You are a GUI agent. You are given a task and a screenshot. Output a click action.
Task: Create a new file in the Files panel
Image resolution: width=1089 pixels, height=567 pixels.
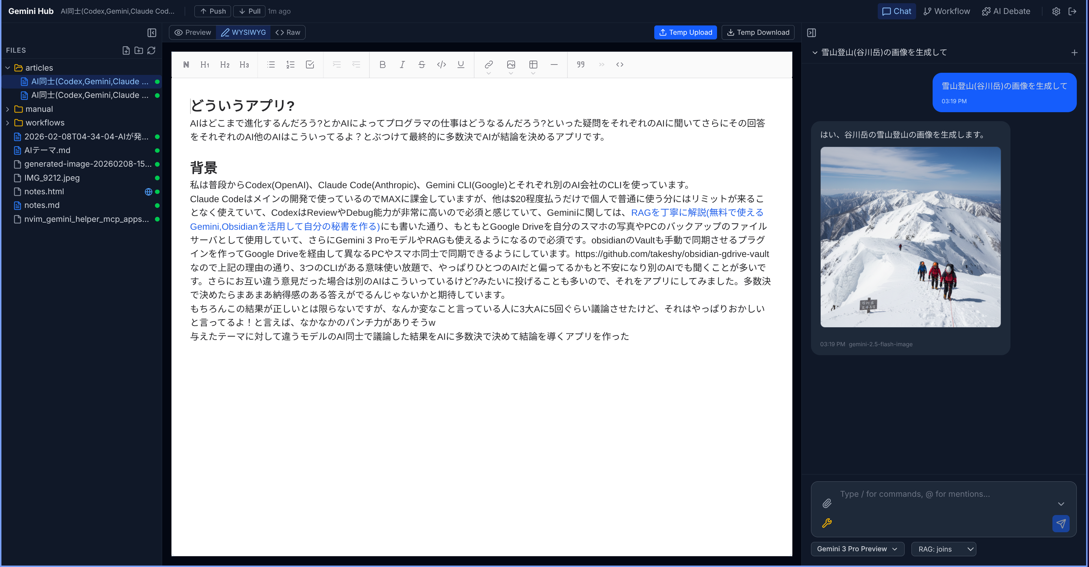126,50
